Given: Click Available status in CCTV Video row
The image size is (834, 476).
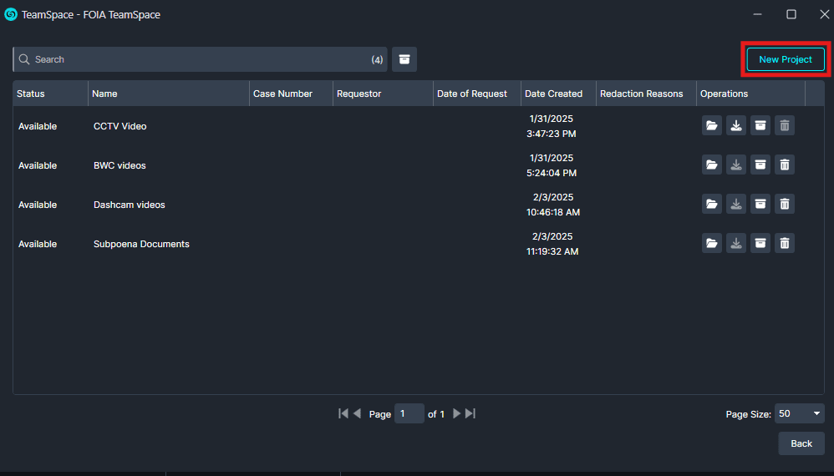Looking at the screenshot, I should pyautogui.click(x=38, y=126).
